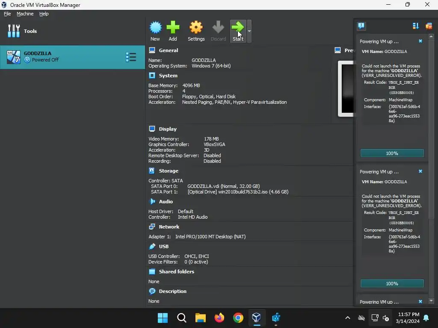Click the VBoxSVGA graphics controller value
The image size is (438, 328).
pos(215,144)
